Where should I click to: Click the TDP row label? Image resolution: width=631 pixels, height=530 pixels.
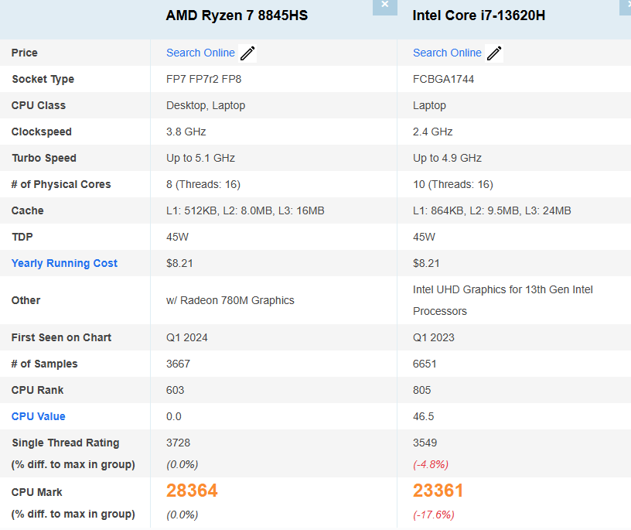pos(22,237)
